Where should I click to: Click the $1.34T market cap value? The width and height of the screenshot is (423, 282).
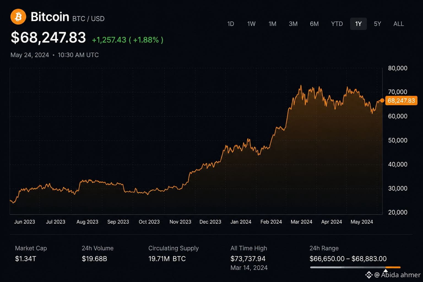click(x=26, y=259)
